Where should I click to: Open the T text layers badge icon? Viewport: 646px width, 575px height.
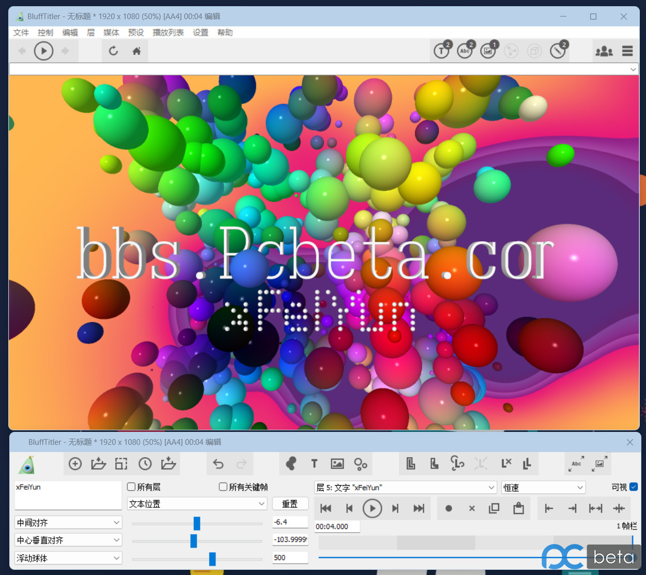442,50
